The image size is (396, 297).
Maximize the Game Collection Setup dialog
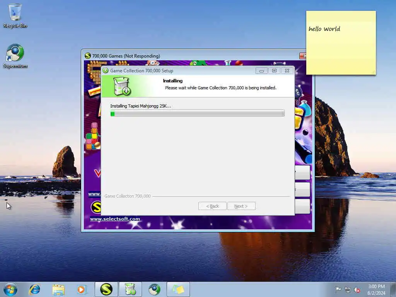click(x=274, y=71)
